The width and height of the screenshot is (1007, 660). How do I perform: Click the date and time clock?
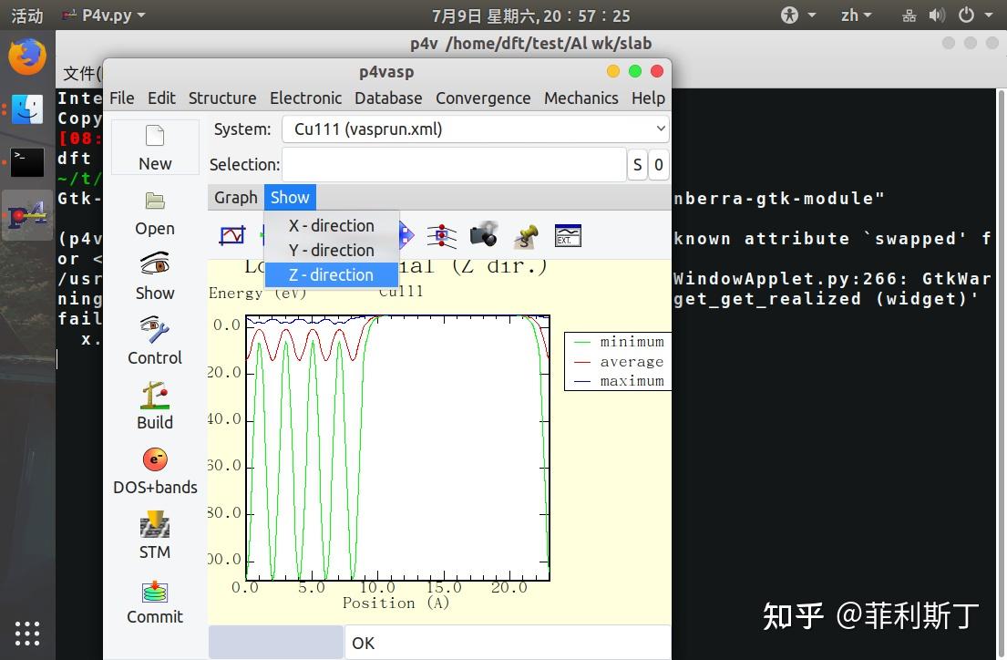[x=530, y=15]
